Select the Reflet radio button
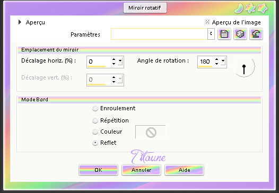Image resolution: width=279 pixels, height=193 pixels. 95,143
